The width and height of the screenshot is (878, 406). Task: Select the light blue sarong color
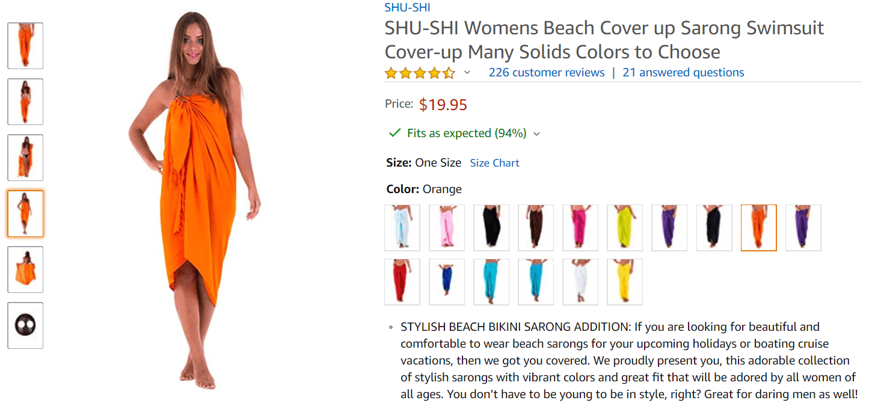(x=402, y=227)
